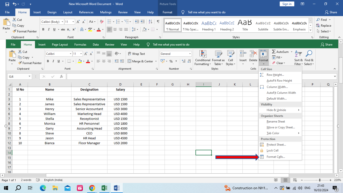Click Excel's Insert Function fx icon
The height and width of the screenshot is (193, 343).
click(62, 77)
